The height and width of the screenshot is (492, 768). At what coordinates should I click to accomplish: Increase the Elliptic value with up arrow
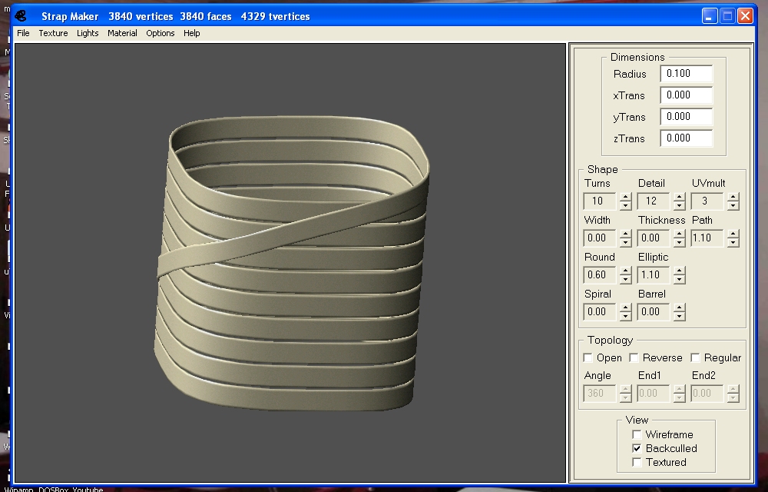(680, 271)
